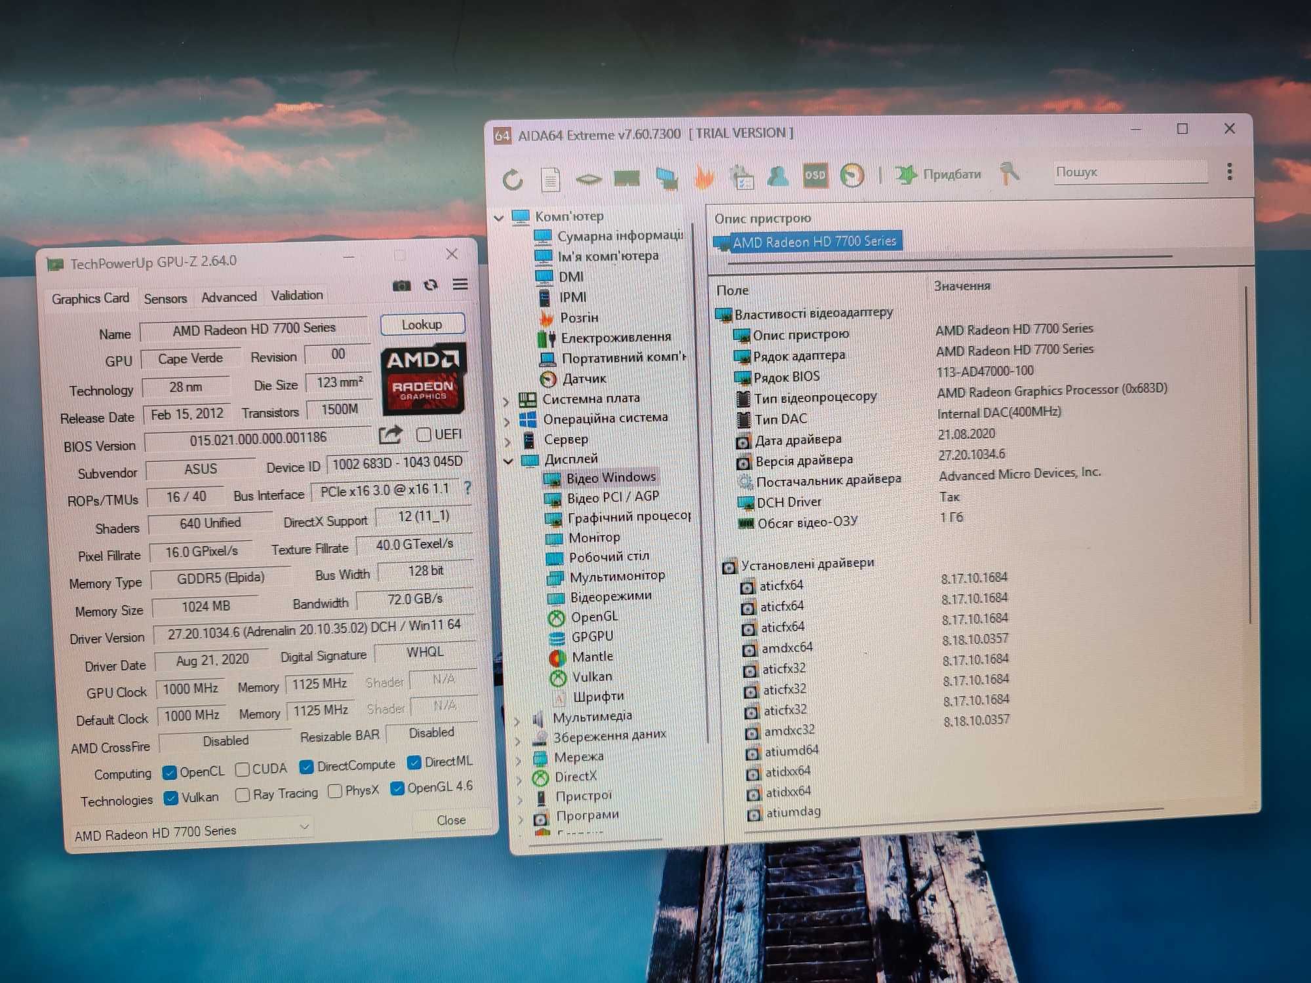
Task: Toggle the Vulkan checkbox in GPU-Z
Action: tap(170, 798)
